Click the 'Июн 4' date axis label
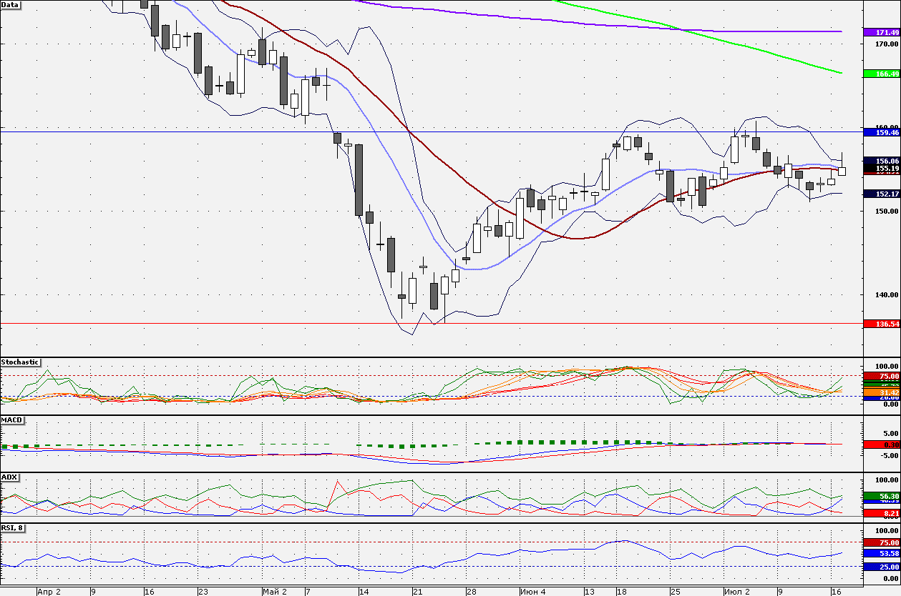The width and height of the screenshot is (901, 596). click(533, 592)
